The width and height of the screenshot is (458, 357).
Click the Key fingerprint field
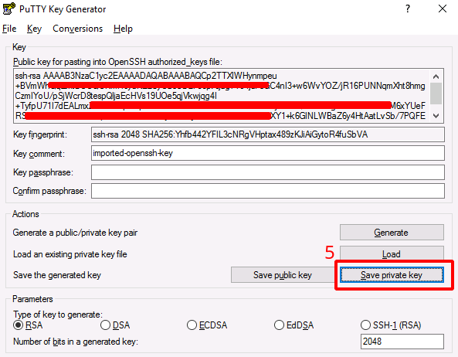click(268, 134)
